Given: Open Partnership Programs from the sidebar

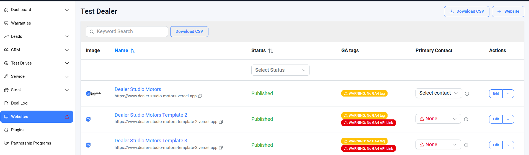Looking at the screenshot, I should pyautogui.click(x=31, y=143).
